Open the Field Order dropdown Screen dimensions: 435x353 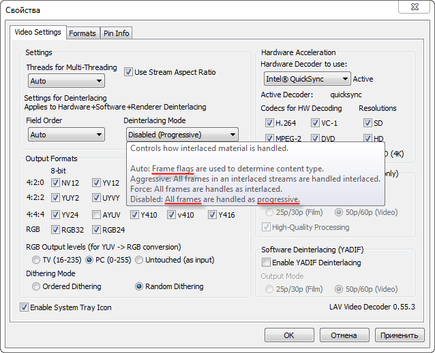pyautogui.click(x=67, y=135)
